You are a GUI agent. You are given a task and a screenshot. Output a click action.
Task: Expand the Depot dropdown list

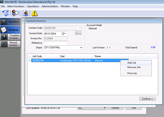81,47
